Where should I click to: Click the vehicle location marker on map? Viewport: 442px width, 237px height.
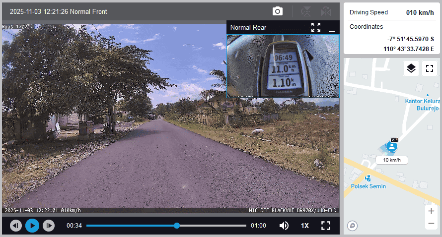[x=392, y=146]
